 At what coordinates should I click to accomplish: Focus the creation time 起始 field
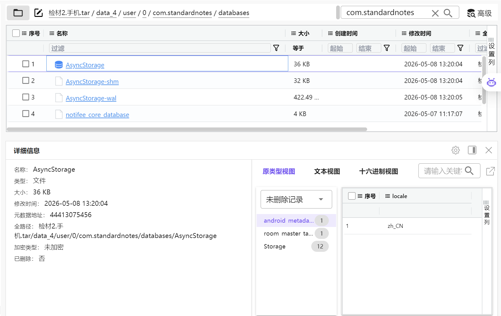tap(340, 48)
